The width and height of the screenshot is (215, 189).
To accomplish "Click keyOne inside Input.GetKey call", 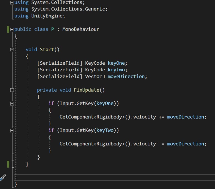I will pos(105,103).
